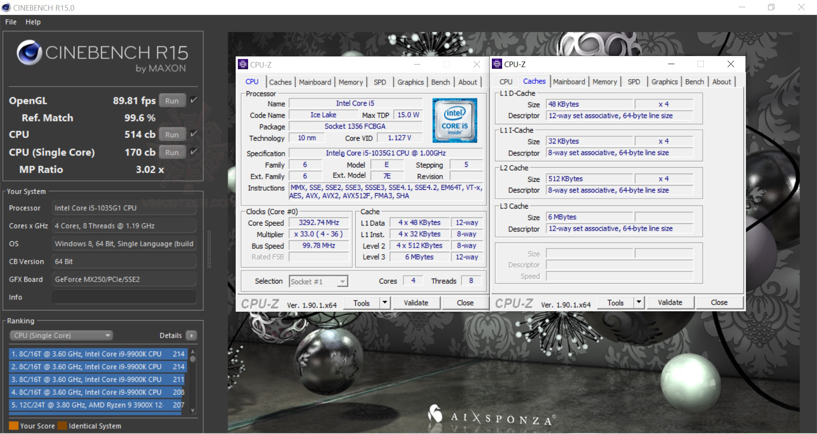This screenshot has height=434, width=817.
Task: Click the CPU-Z icon in left window title
Action: 243,65
